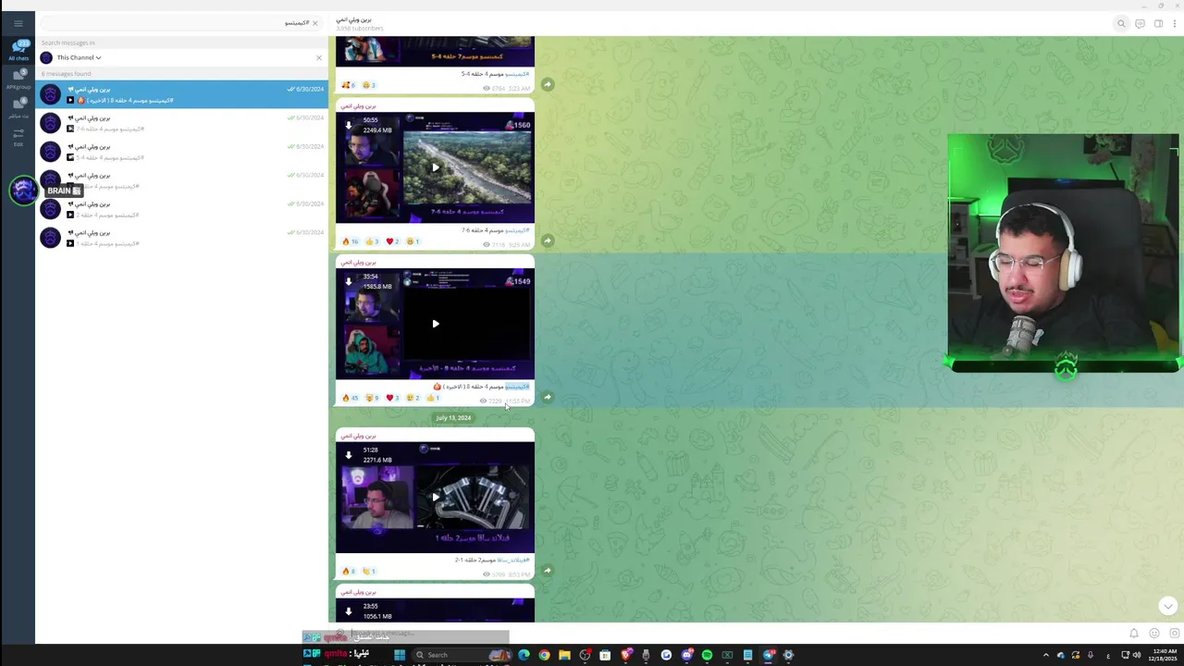Viewport: 1184px width, 666px height.
Task: Toggle fire reaction with 16 count
Action: pos(350,241)
